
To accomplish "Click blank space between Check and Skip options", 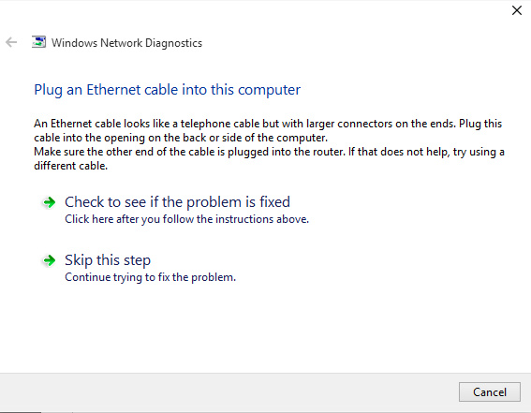I will (266, 239).
